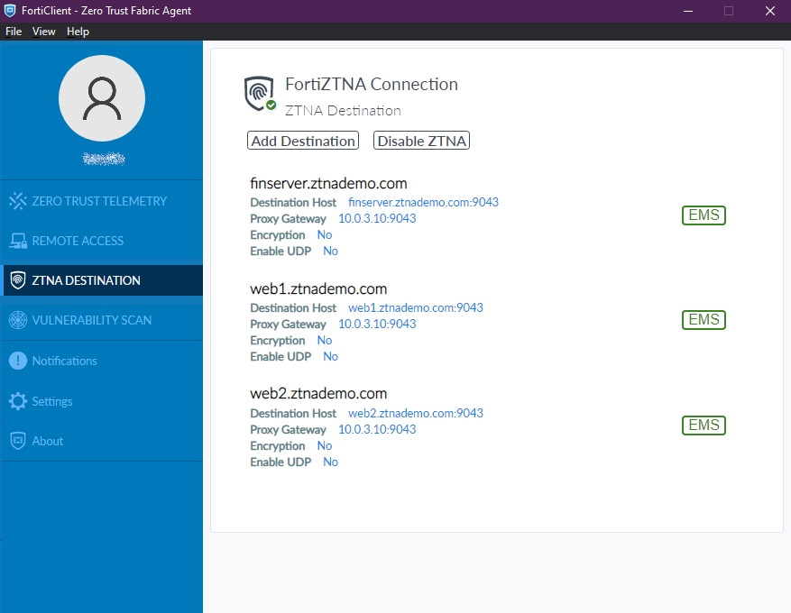Click the Disable ZTNA button
The height and width of the screenshot is (613, 791).
point(421,141)
